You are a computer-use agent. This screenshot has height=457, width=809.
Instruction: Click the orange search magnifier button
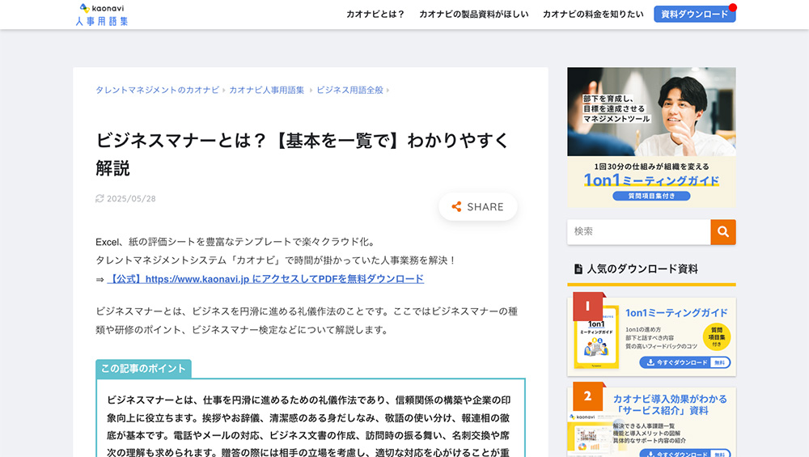point(722,232)
